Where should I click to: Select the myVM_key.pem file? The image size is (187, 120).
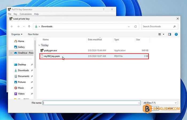click(x=94, y=56)
